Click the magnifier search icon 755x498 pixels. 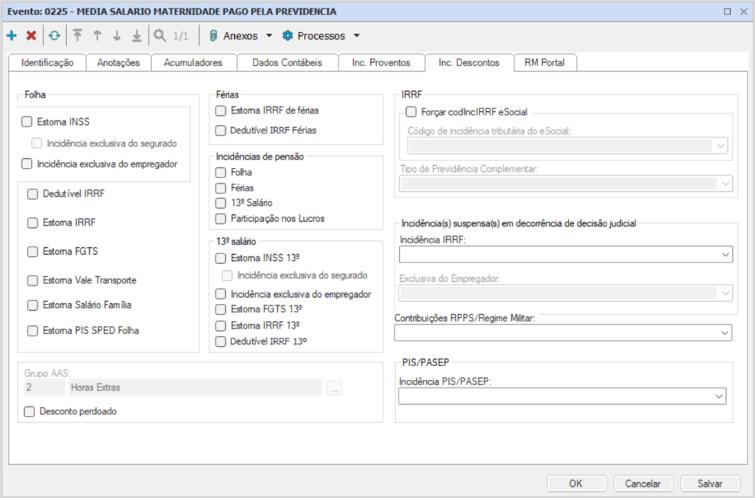(x=160, y=36)
